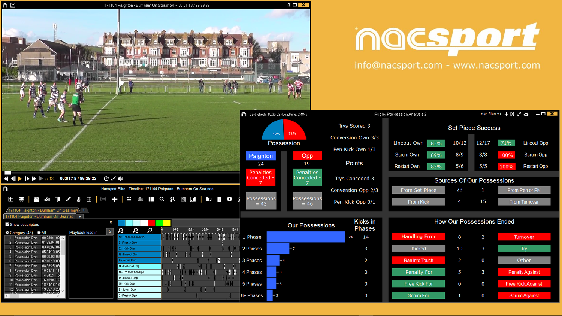Open the Playback lead-in value selector

coord(109,231)
